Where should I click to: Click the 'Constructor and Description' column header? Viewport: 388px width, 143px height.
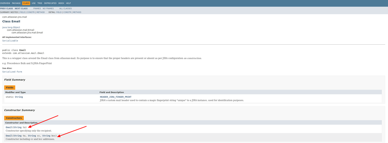[21, 123]
